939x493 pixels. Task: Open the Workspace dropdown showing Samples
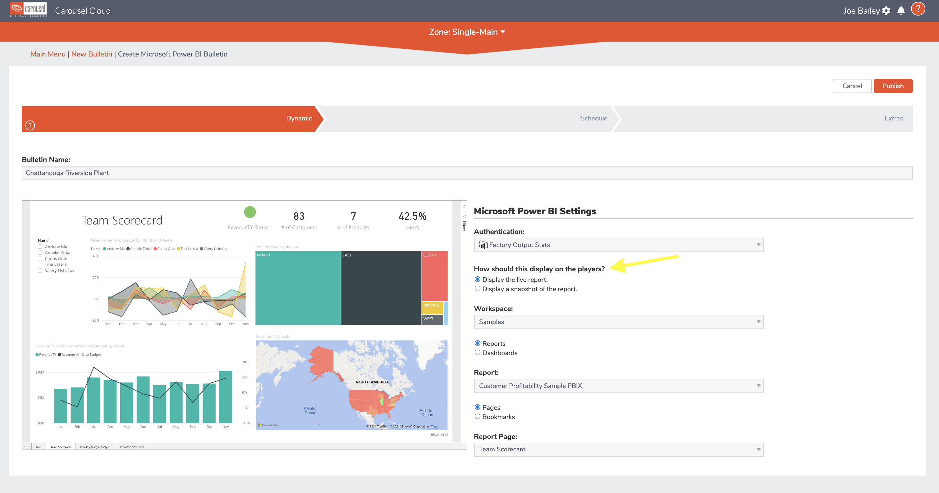[x=619, y=322]
